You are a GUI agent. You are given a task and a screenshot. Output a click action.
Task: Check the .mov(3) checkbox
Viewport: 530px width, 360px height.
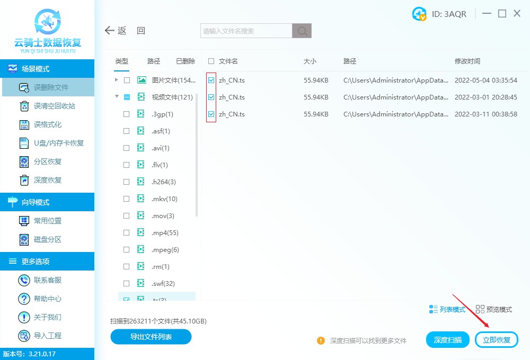(127, 215)
